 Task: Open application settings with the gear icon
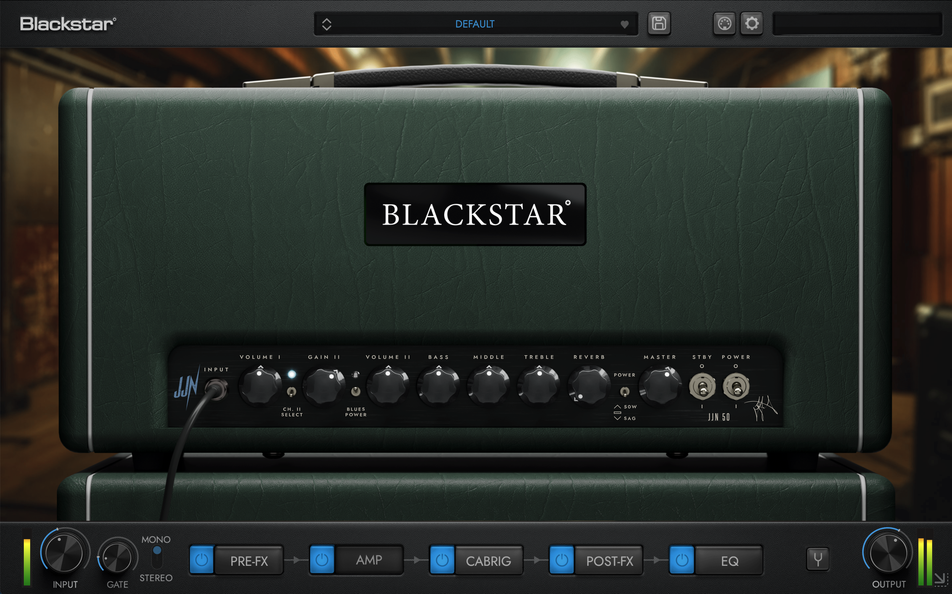[752, 24]
